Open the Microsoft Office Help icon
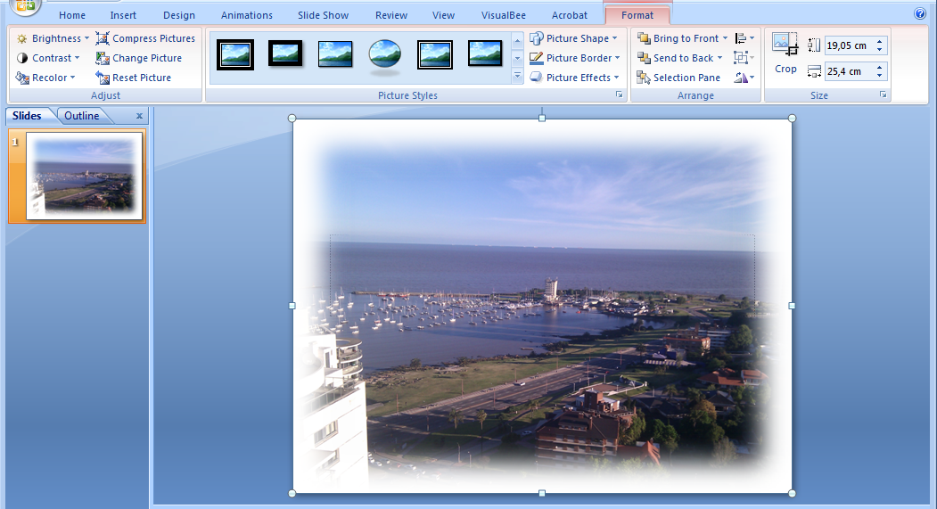Viewport: 937px width, 509px height. (920, 14)
